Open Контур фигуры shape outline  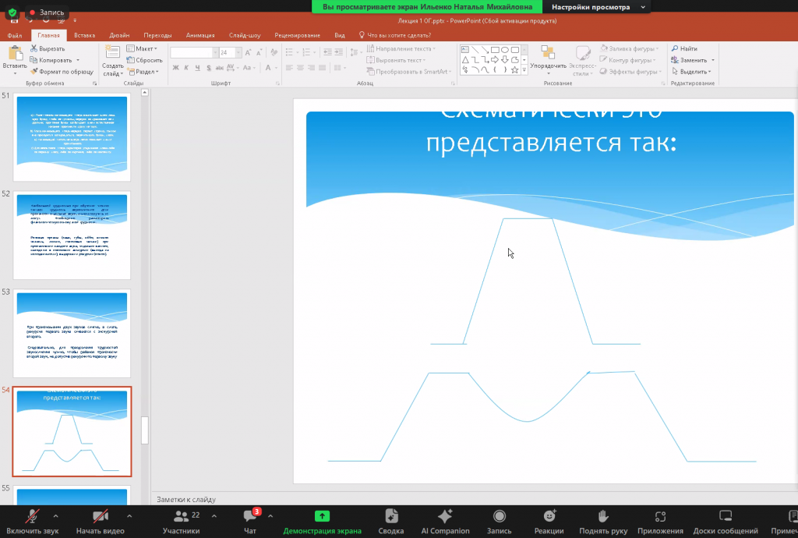coord(627,60)
